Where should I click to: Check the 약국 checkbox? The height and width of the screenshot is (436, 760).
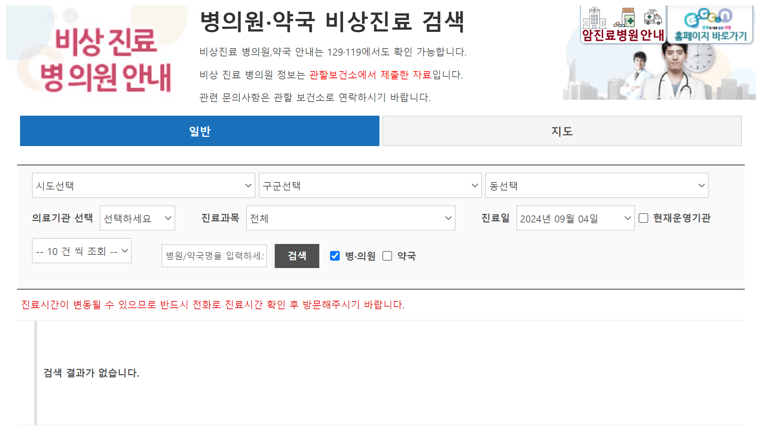[387, 256]
